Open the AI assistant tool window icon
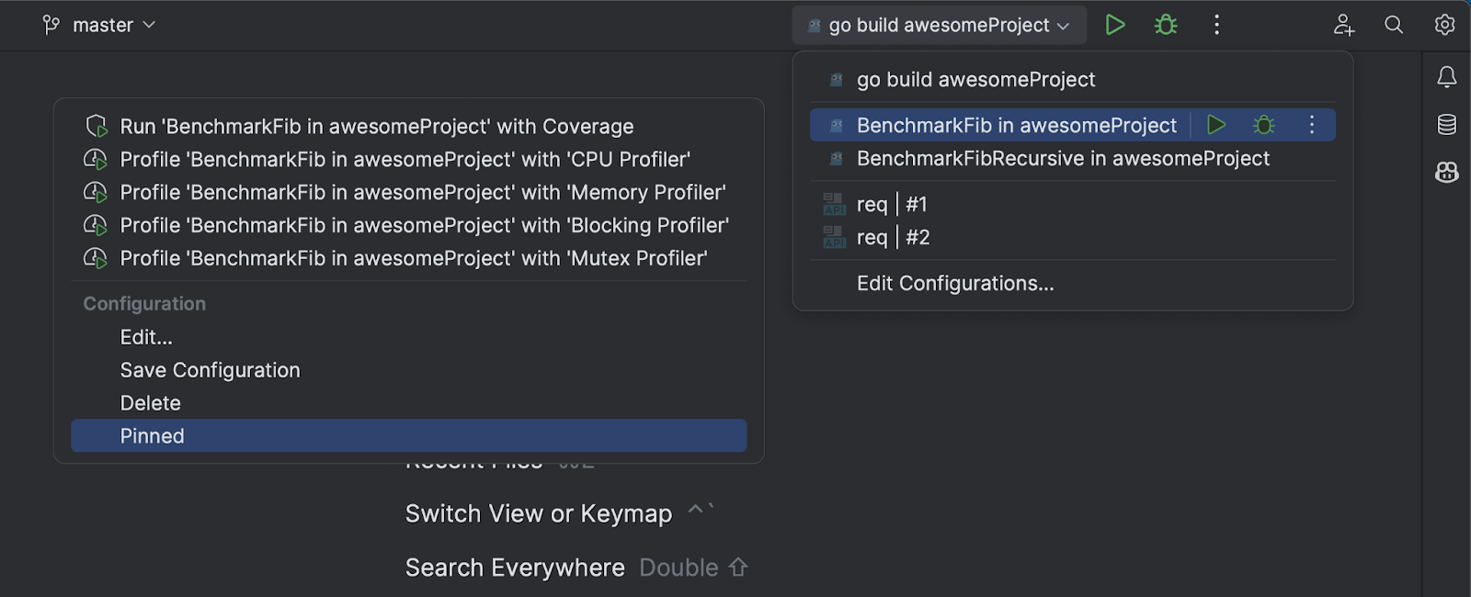 point(1447,172)
